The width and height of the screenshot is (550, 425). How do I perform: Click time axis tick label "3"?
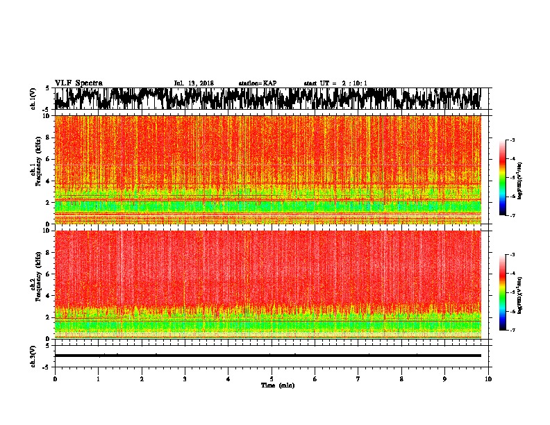point(185,379)
